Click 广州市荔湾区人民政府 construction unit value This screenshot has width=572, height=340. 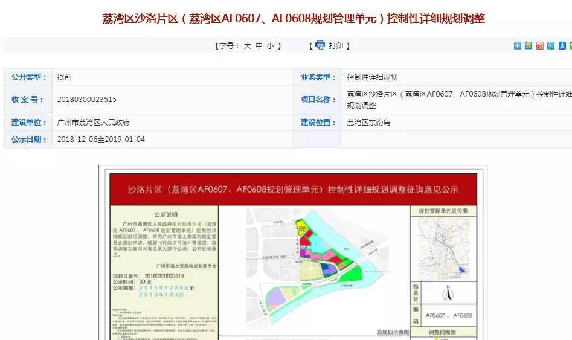point(94,122)
